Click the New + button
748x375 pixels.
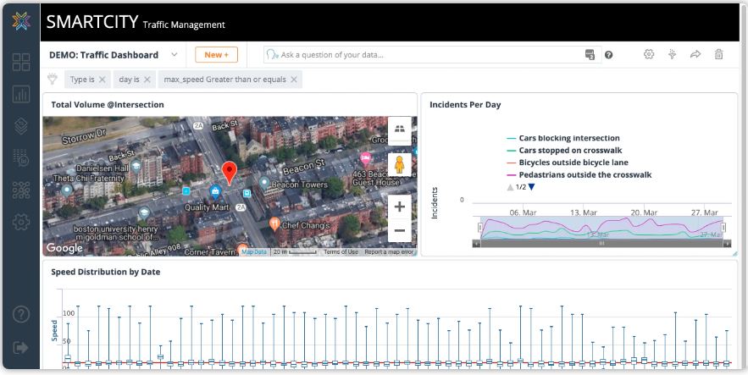coord(216,55)
